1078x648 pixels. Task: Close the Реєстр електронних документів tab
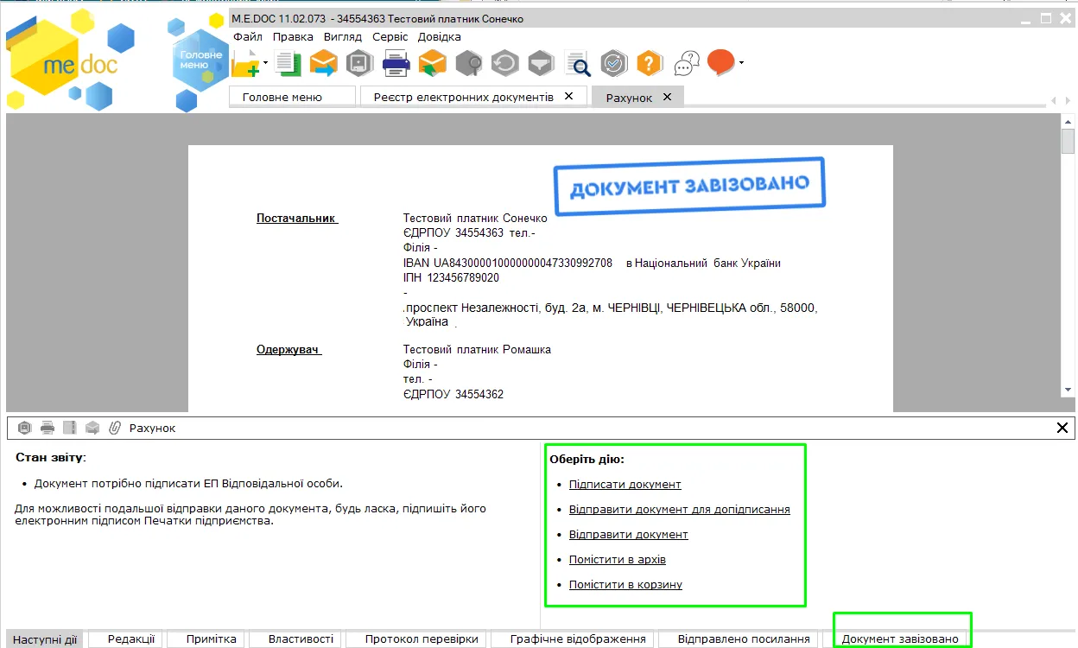pyautogui.click(x=568, y=96)
